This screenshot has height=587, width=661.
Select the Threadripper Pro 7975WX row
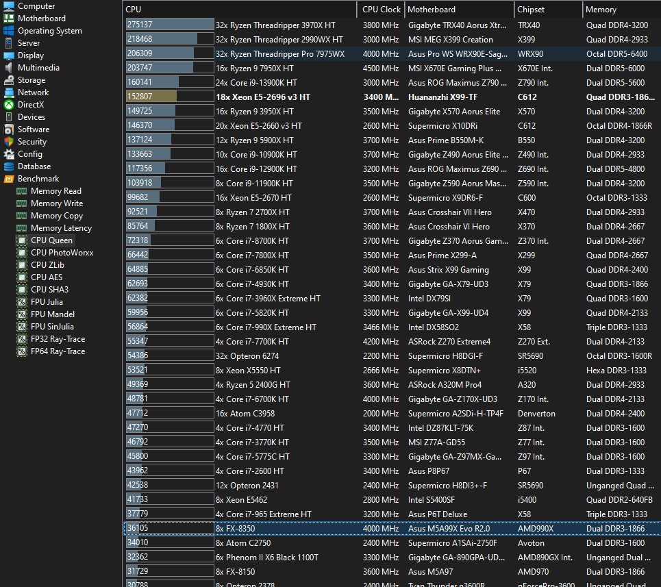coord(392,53)
